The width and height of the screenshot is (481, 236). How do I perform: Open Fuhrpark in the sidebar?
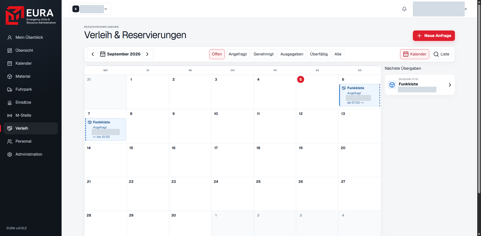click(x=31, y=89)
